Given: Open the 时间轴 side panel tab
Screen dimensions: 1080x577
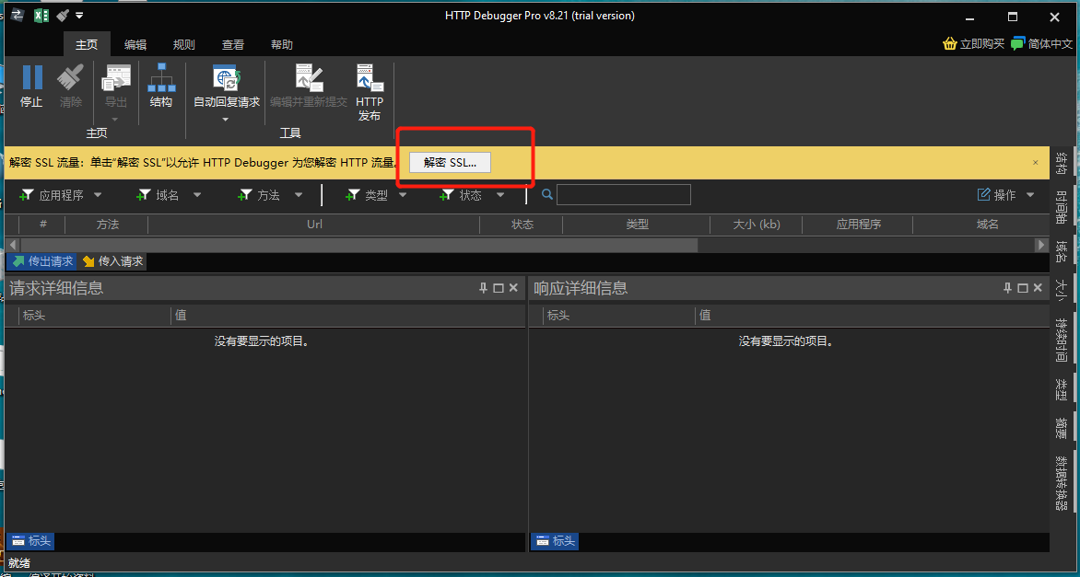Looking at the screenshot, I should (x=1062, y=208).
